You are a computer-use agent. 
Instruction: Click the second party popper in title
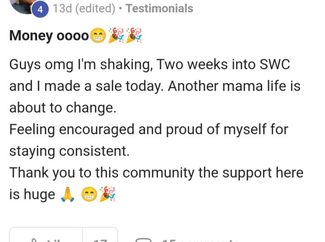click(x=134, y=36)
